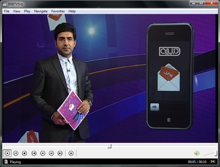Maximize the player window
The height and width of the screenshot is (167, 220).
[x=201, y=3]
